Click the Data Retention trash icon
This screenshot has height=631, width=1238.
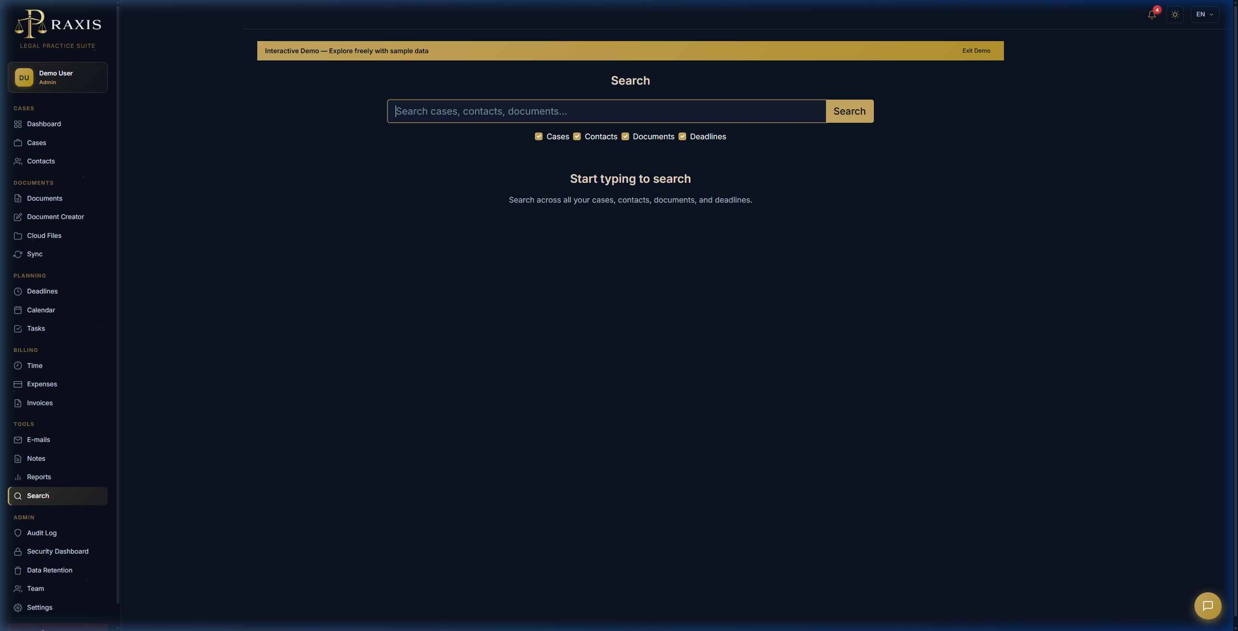coord(18,571)
